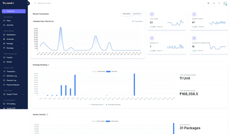Image resolution: width=230 pixels, height=134 pixels.
Task: Click Package Booking help question icon
Action: 48,65
